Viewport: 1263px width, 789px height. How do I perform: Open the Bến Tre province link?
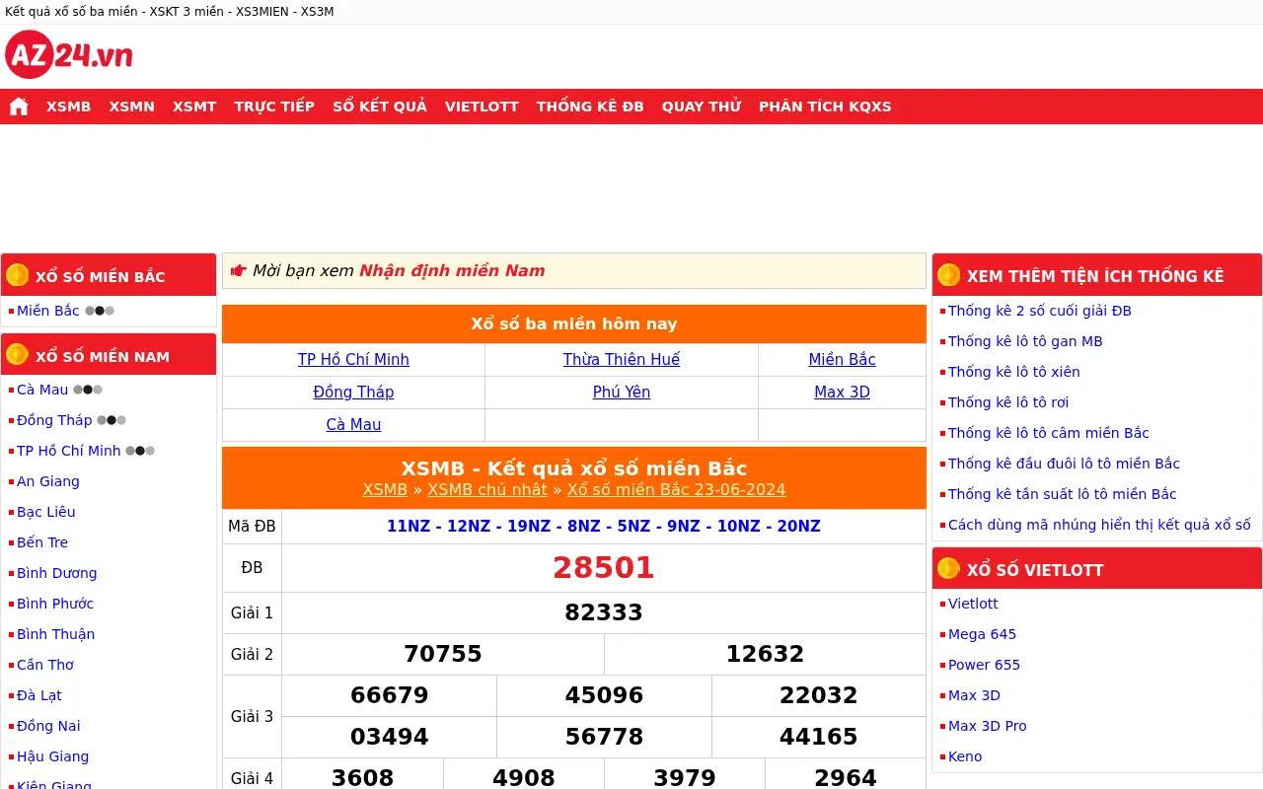click(x=42, y=542)
